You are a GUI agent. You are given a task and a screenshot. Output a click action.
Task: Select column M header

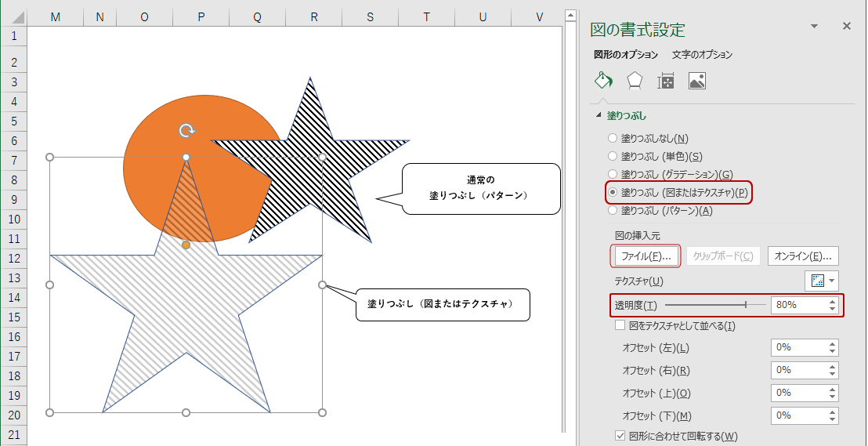(56, 18)
